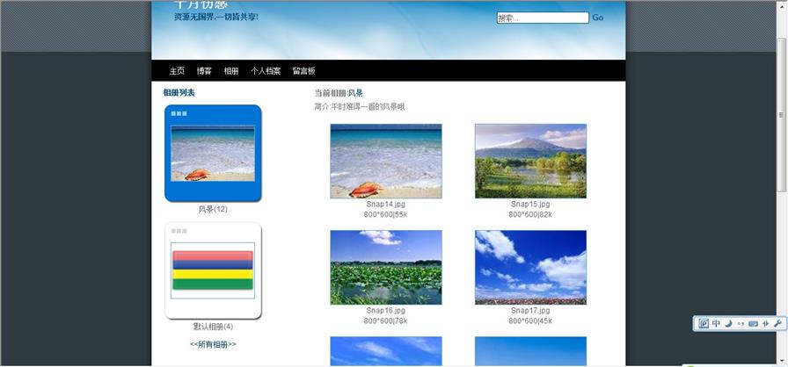The width and height of the screenshot is (788, 367).
Task: Click the 当前相册:风景 heading
Action: 339,93
